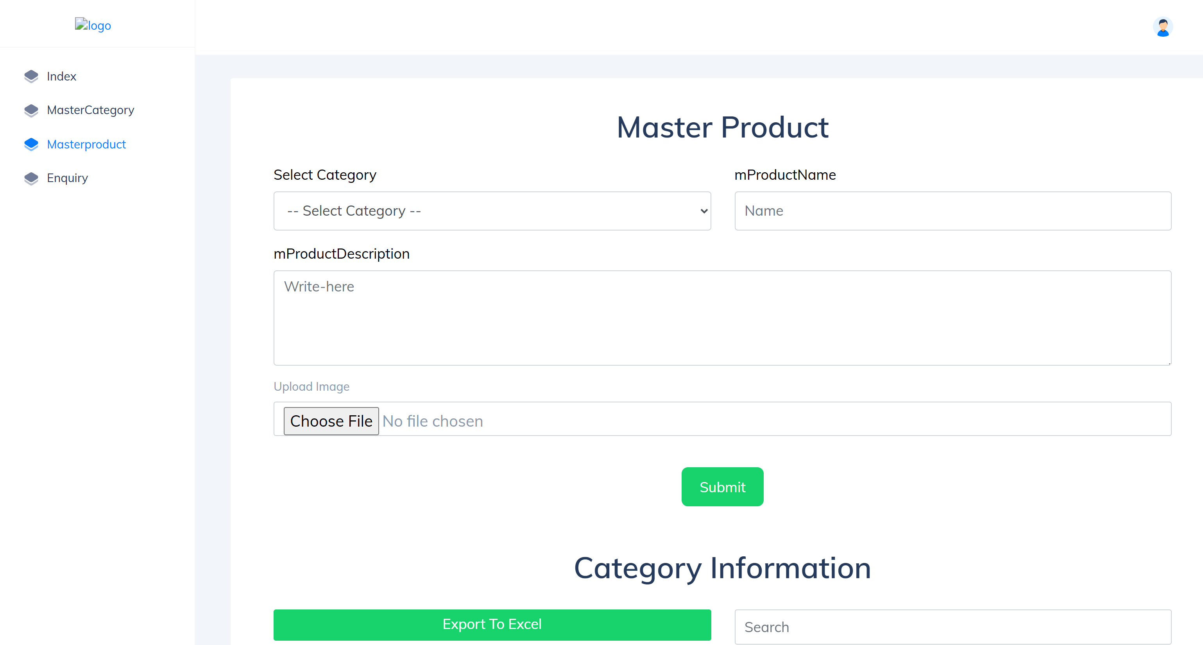The image size is (1203, 645).
Task: Navigate to the Index page
Action: [x=61, y=76]
